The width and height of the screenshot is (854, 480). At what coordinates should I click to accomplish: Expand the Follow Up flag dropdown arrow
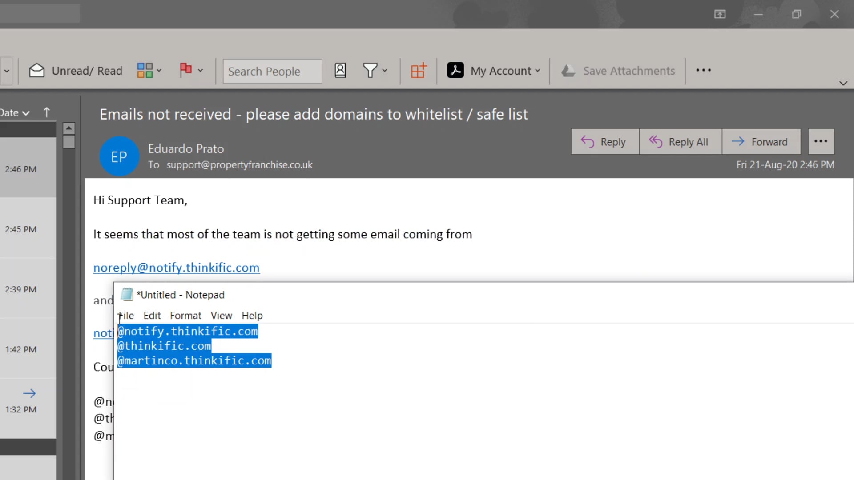pyautogui.click(x=201, y=71)
